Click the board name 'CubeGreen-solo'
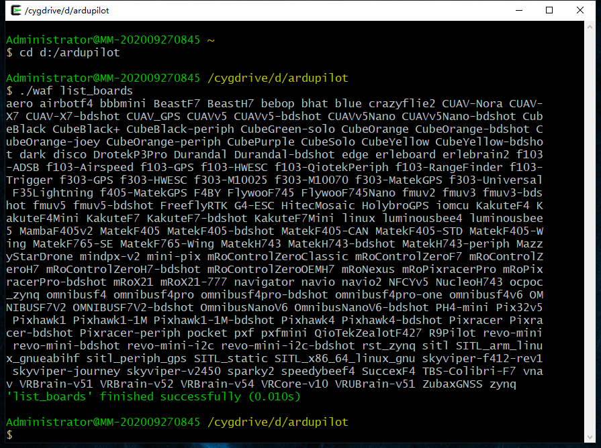This screenshot has width=601, height=448. point(287,129)
